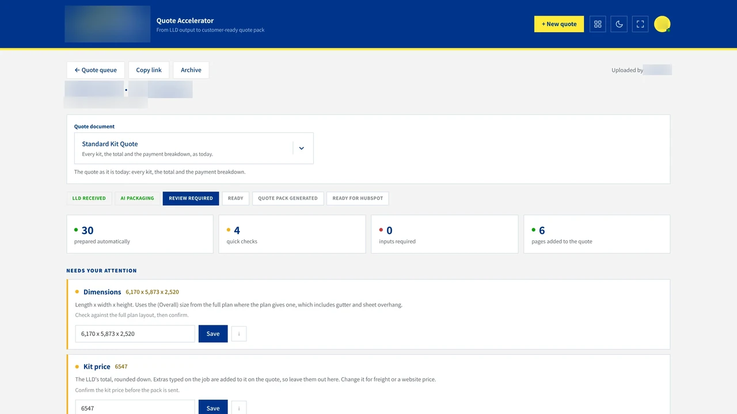This screenshot has width=737, height=414.
Task: Focus the Kit price input field
Action: point(135,407)
